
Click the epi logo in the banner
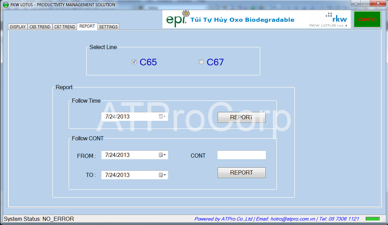(x=178, y=19)
